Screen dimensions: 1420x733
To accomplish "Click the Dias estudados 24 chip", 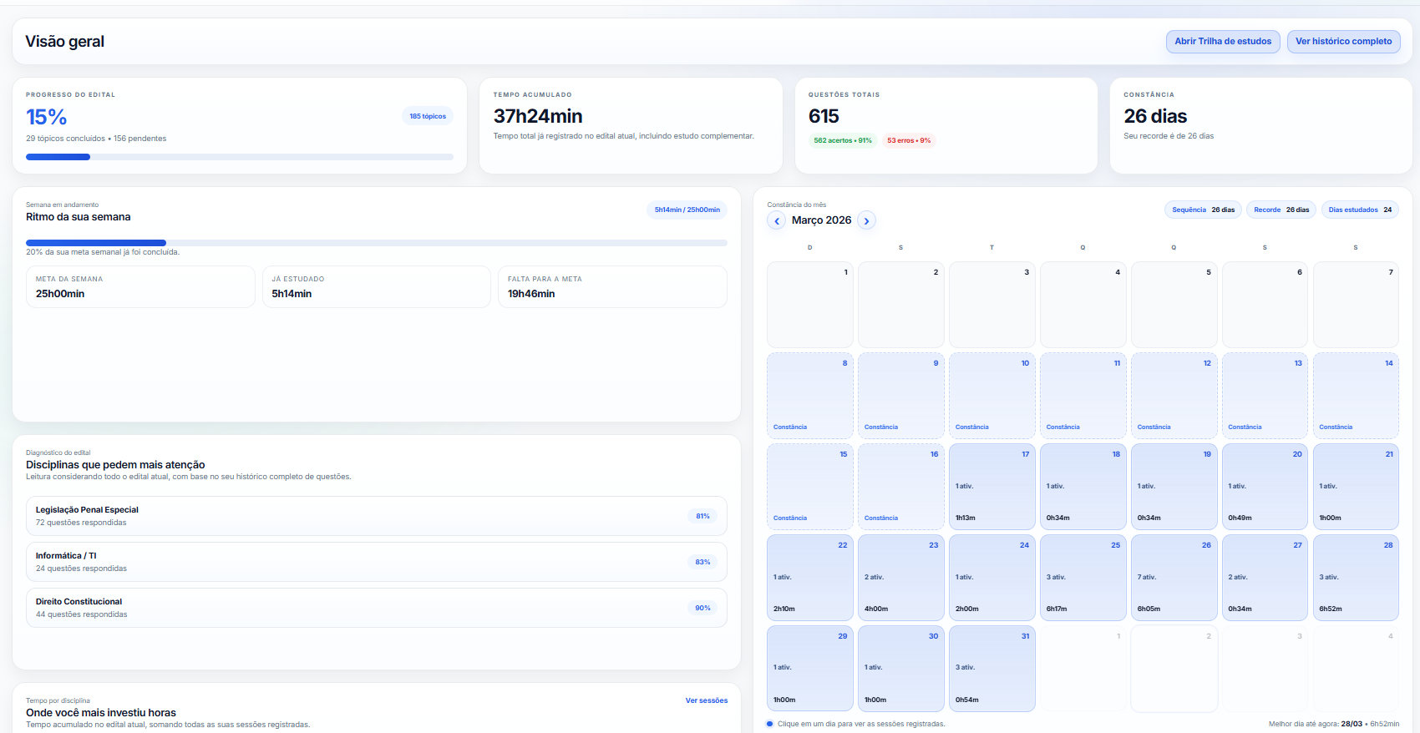I will 1359,210.
